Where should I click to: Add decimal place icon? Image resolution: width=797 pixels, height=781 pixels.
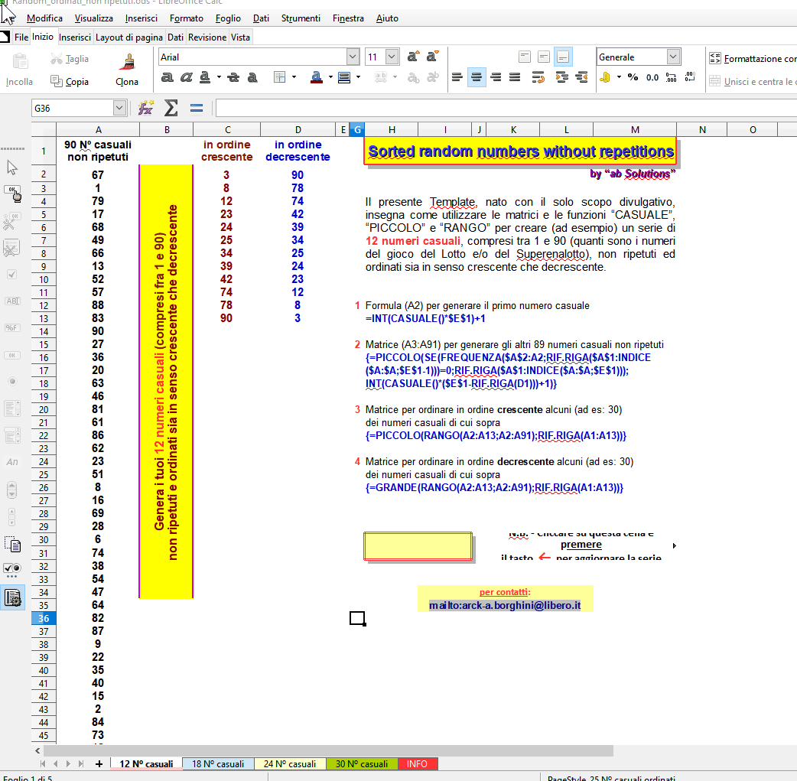coord(672,77)
